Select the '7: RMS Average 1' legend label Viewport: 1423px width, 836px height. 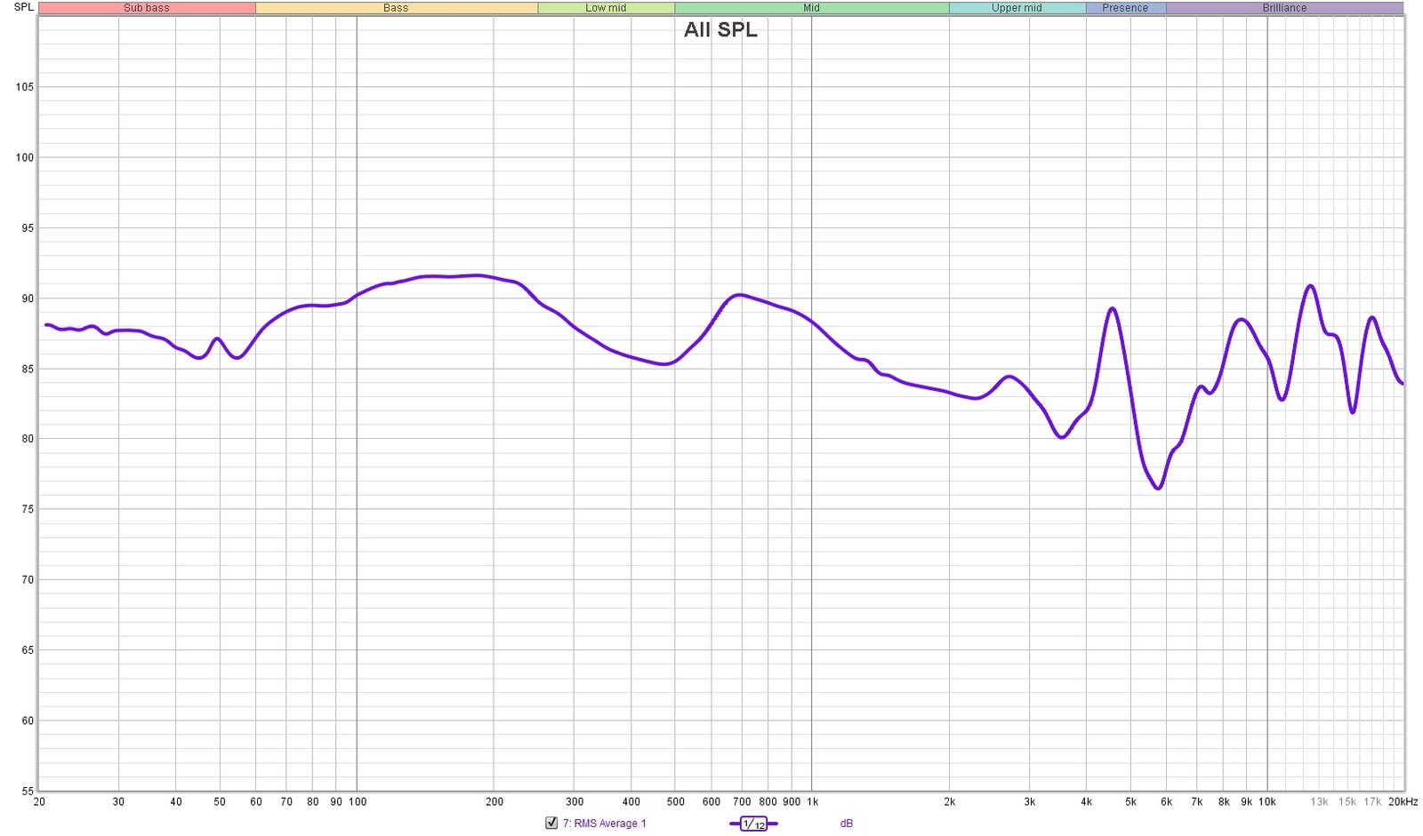604,824
